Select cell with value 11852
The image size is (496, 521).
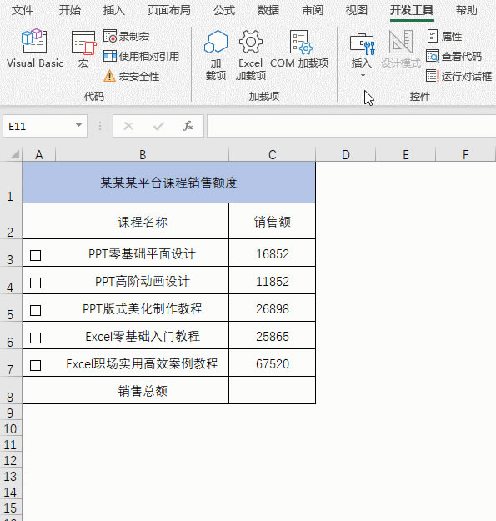(272, 280)
